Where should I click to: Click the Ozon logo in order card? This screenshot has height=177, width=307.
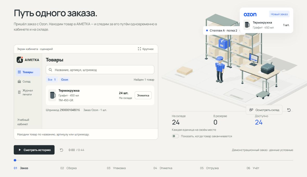click(250, 15)
